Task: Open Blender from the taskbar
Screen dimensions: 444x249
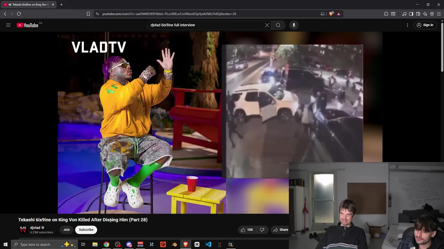Action: tap(174, 245)
